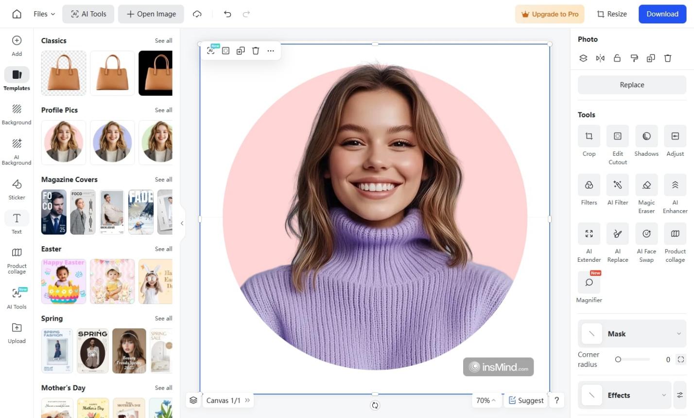The image size is (694, 418).
Task: Click the Corner radius slider
Action: pyautogui.click(x=633, y=360)
